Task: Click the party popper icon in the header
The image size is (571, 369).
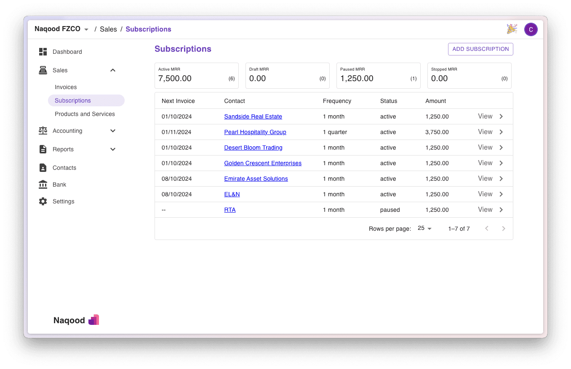Action: click(512, 29)
